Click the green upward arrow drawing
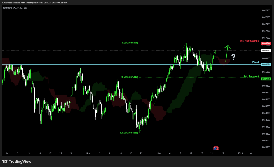 [x=227, y=53]
